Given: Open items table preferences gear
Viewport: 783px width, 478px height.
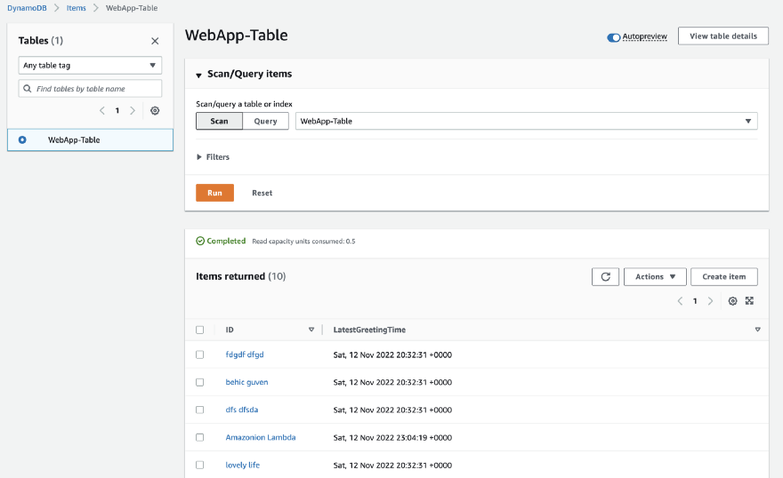Looking at the screenshot, I should point(732,301).
